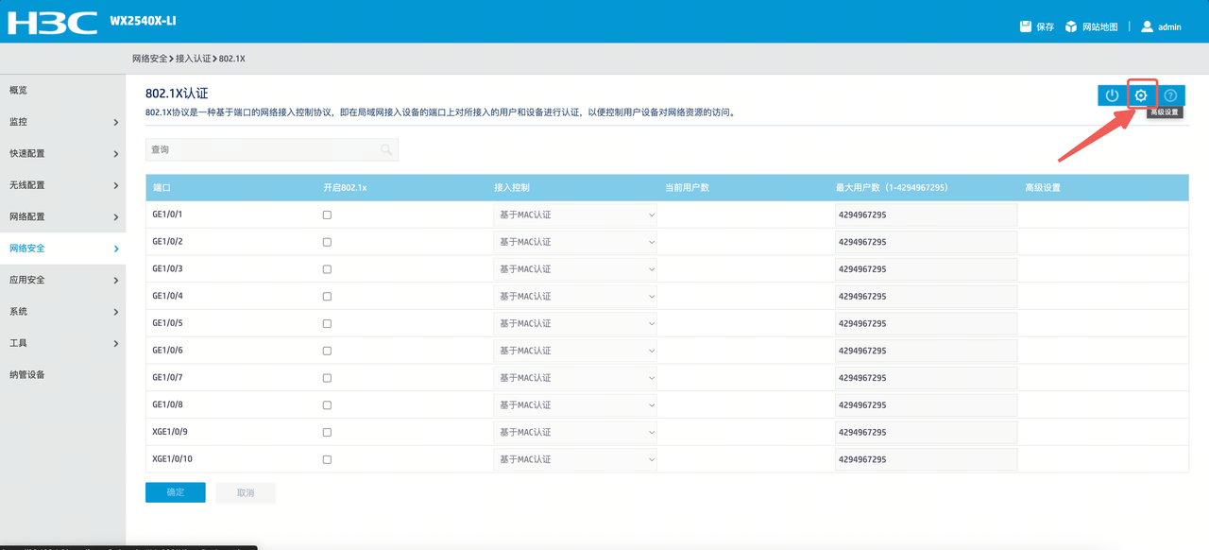1209x550 pixels.
Task: Click the 确定 confirm button
Action: 176,492
